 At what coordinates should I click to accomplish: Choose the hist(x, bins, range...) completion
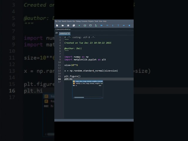point(88,81)
